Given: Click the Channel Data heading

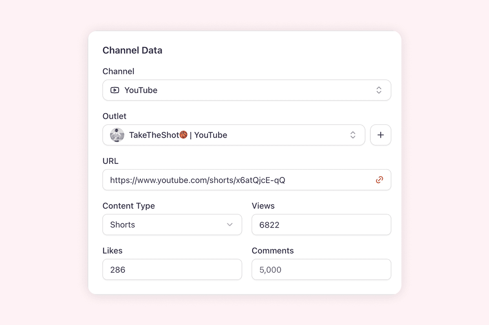Looking at the screenshot, I should [132, 50].
